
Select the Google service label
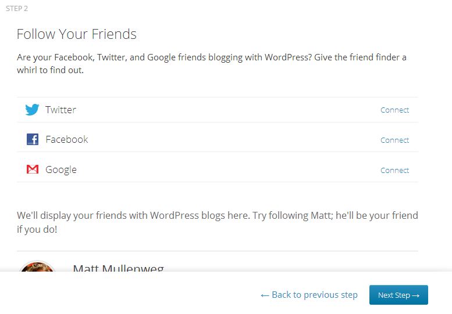tap(61, 169)
